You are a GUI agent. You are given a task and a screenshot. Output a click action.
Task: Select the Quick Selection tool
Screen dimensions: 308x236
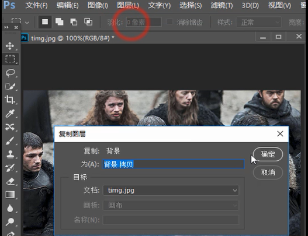pyautogui.click(x=10, y=86)
